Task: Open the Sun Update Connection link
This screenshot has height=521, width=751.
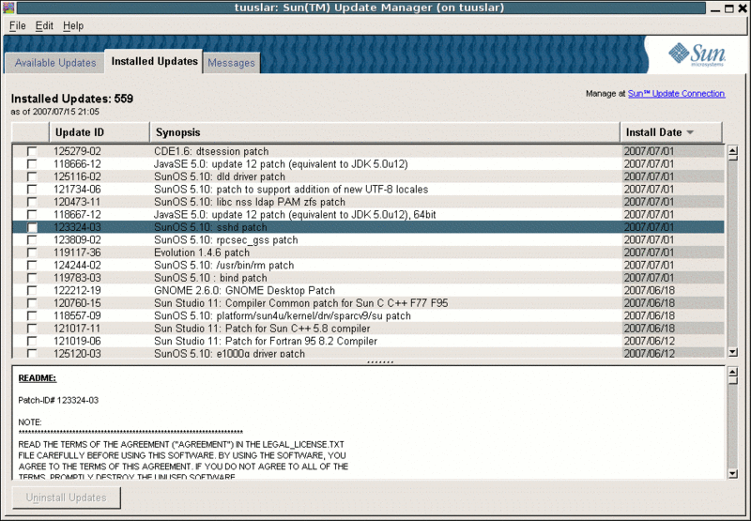Action: 676,93
